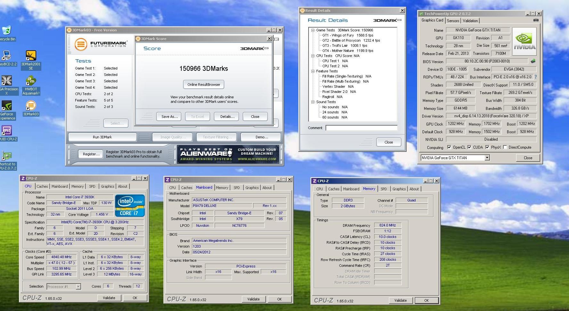Click the Alienware advertisement banner
This screenshot has height=311, width=569.
228,154
